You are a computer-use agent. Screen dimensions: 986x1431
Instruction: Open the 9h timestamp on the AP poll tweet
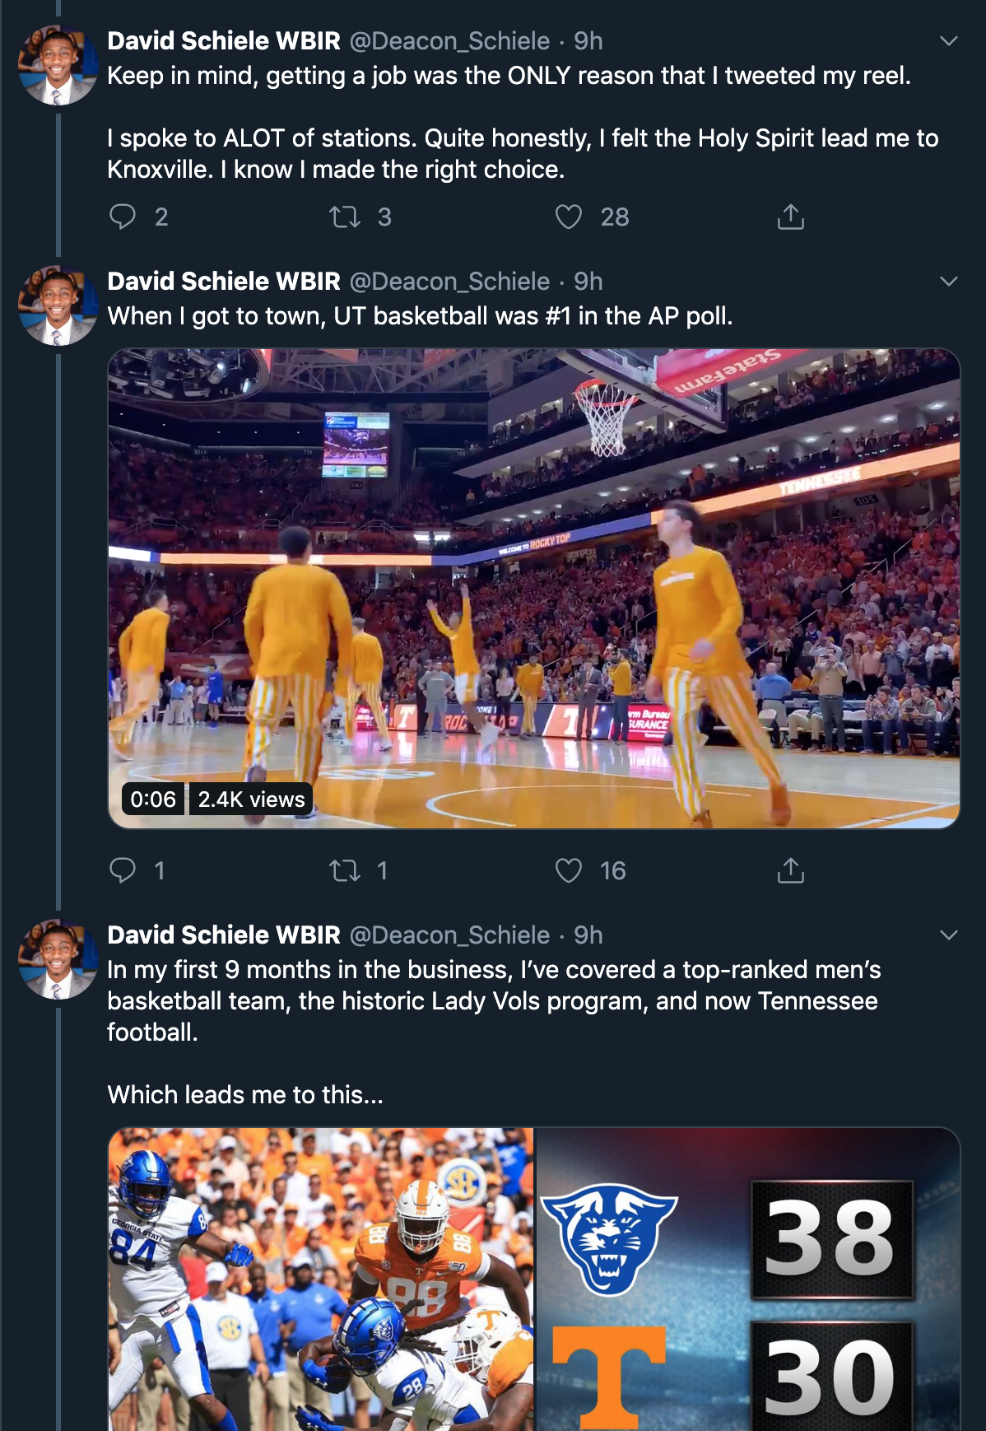(588, 282)
